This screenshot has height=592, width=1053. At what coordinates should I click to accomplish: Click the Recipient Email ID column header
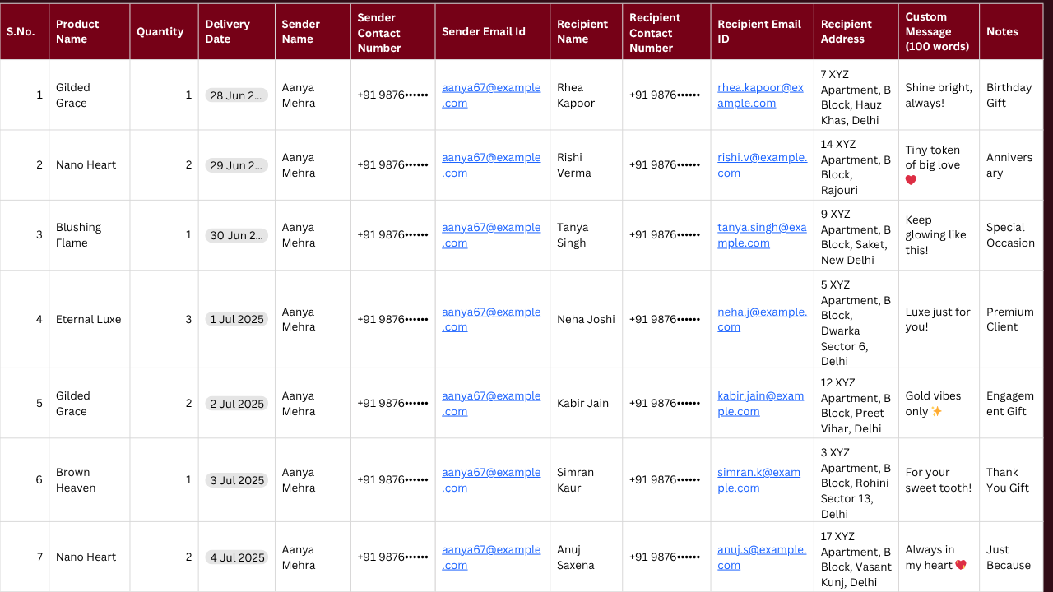[x=762, y=31]
